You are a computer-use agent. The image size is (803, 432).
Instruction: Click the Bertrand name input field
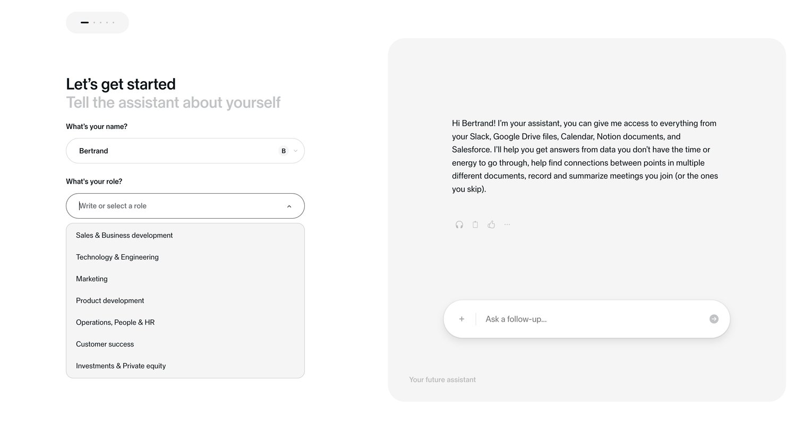[x=185, y=151]
